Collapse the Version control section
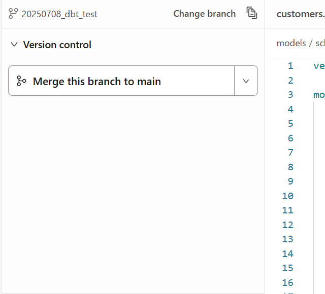The width and height of the screenshot is (325, 294). click(x=14, y=45)
